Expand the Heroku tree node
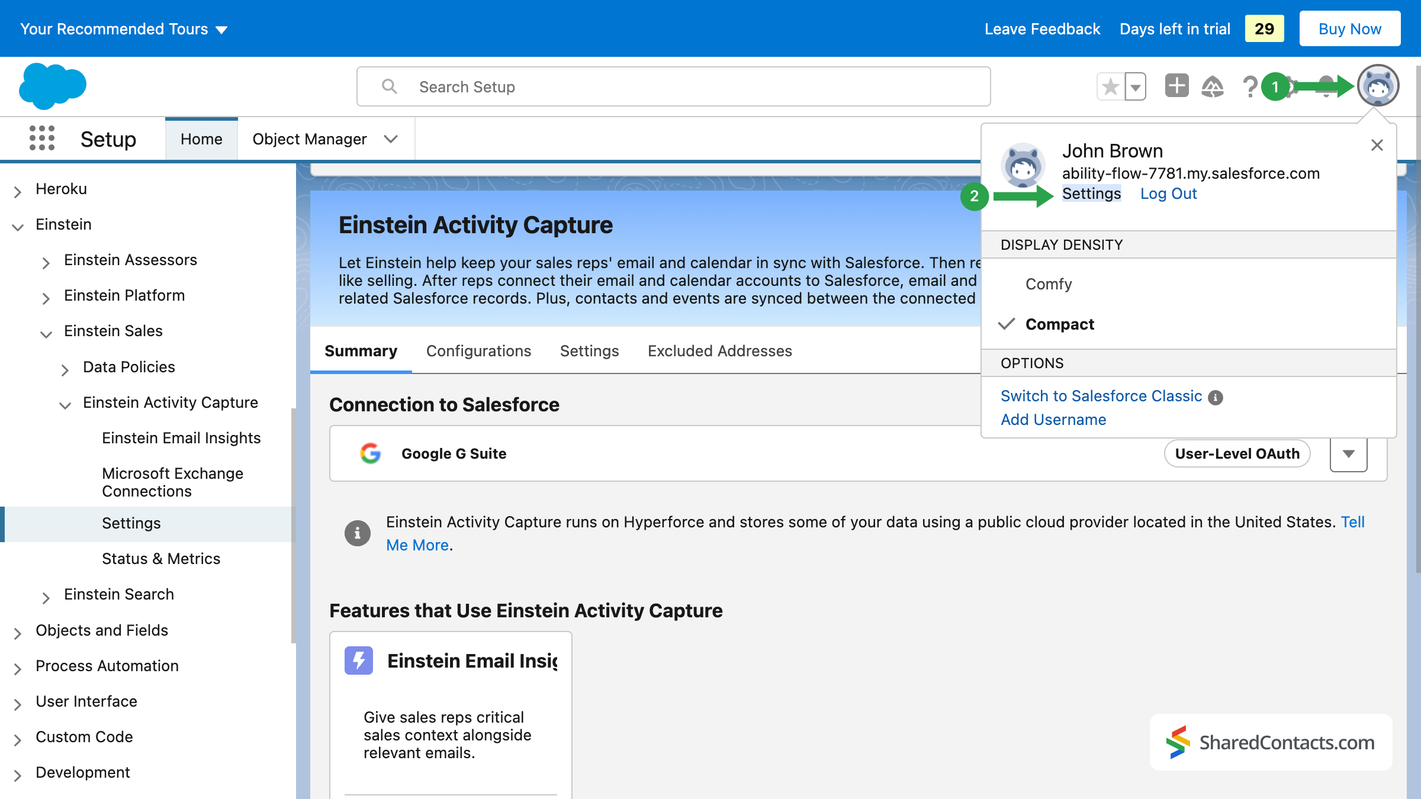Viewport: 1421px width, 799px height. (x=18, y=191)
